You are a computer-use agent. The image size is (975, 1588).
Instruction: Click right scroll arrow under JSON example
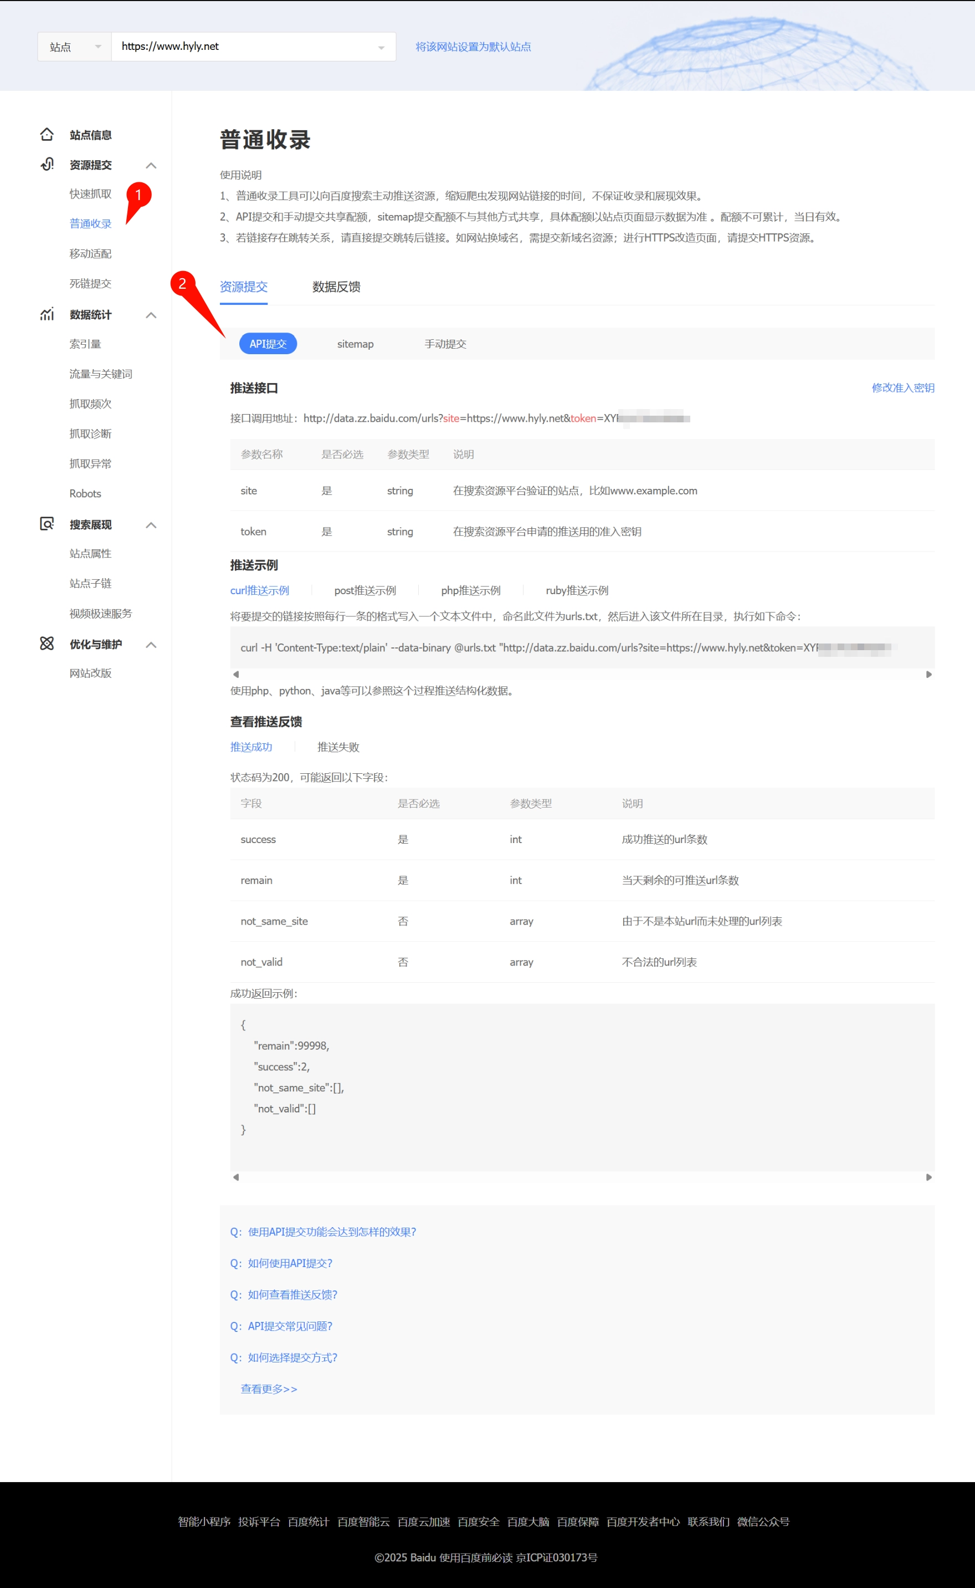click(x=928, y=1178)
